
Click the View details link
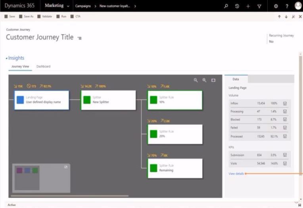(x=236, y=174)
